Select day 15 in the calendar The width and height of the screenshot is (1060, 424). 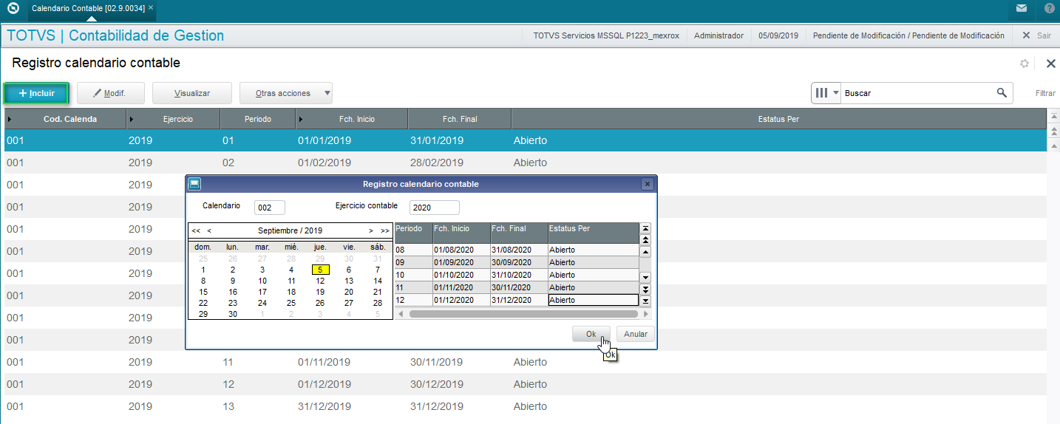[203, 292]
